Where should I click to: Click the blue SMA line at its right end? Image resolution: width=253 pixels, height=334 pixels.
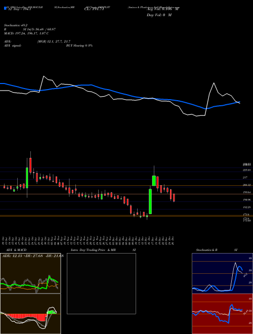tap(239, 102)
